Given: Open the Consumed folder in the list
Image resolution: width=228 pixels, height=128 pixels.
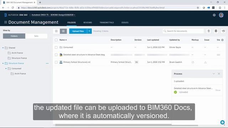Looking at the screenshot, I should (x=68, y=47).
